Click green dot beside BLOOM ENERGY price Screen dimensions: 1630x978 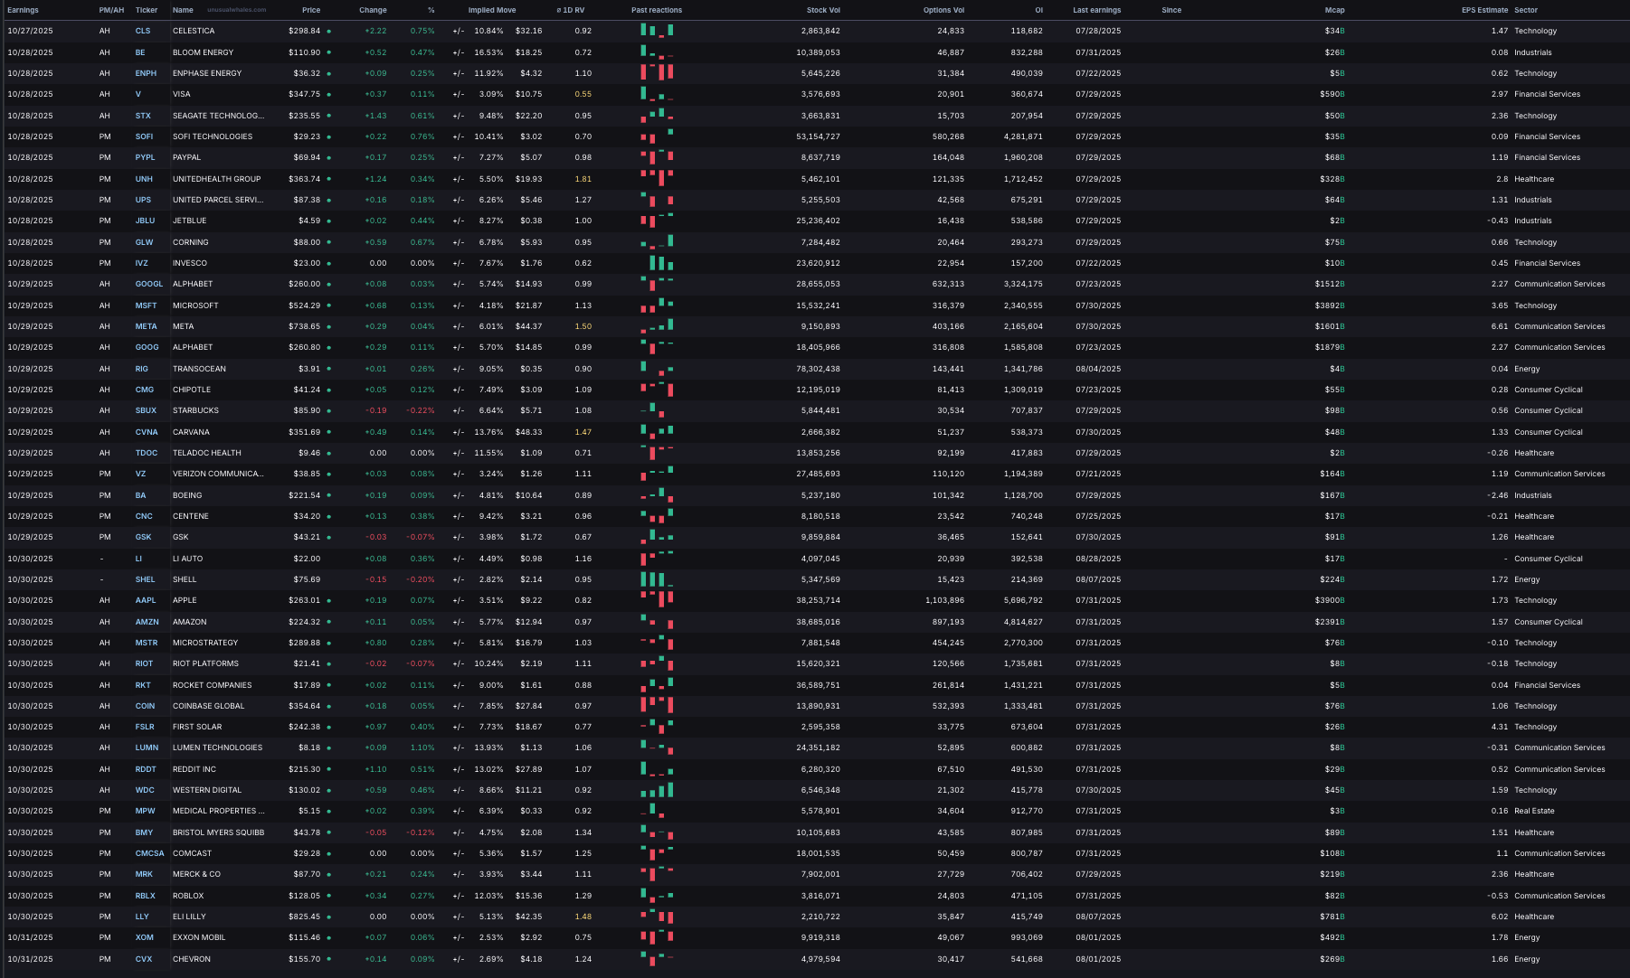coord(328,52)
